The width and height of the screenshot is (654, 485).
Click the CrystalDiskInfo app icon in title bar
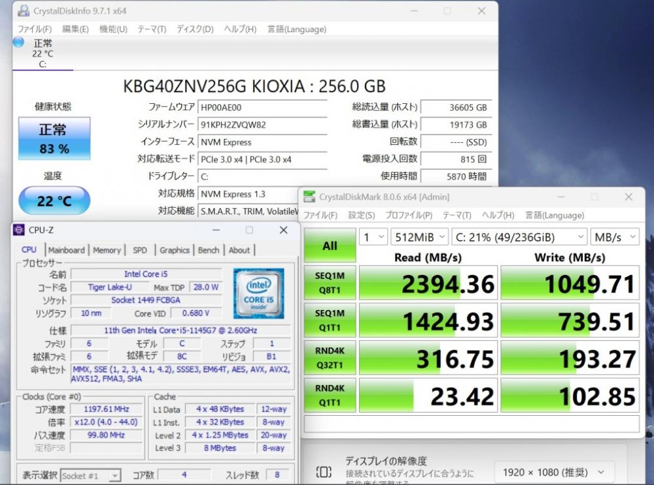tap(24, 11)
